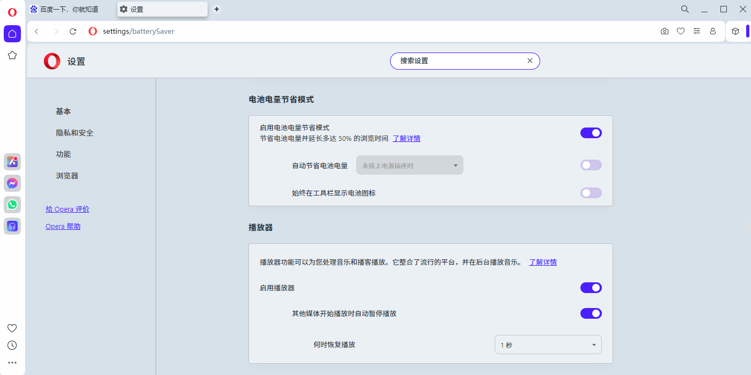The image size is (751, 375).
Task: Toggle 其他媒体开始播放时自动暂停播放 switch
Action: (591, 313)
